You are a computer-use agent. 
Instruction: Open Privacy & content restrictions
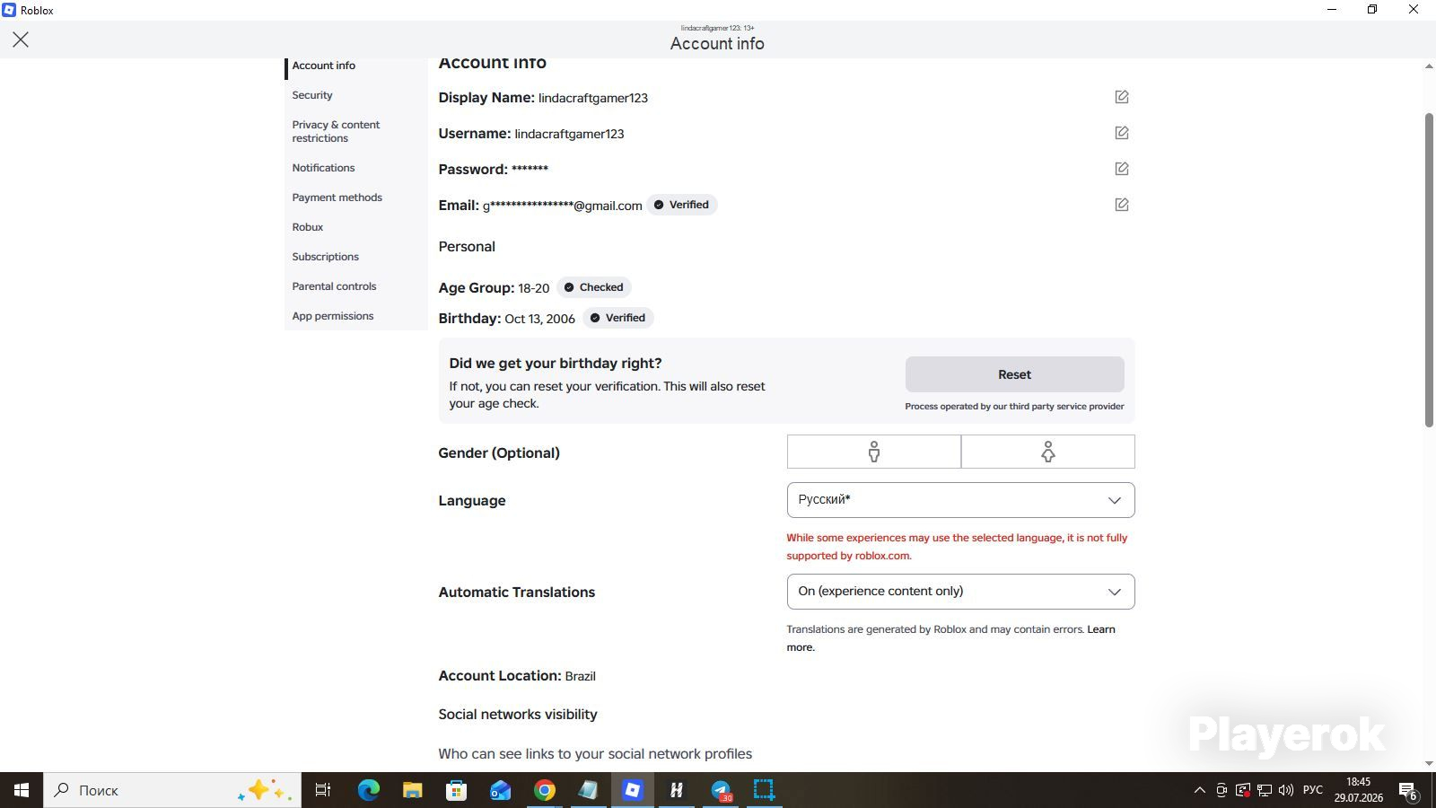coord(336,131)
